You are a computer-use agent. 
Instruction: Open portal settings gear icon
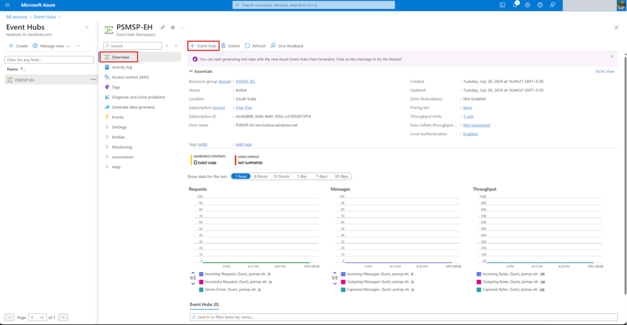528,5
